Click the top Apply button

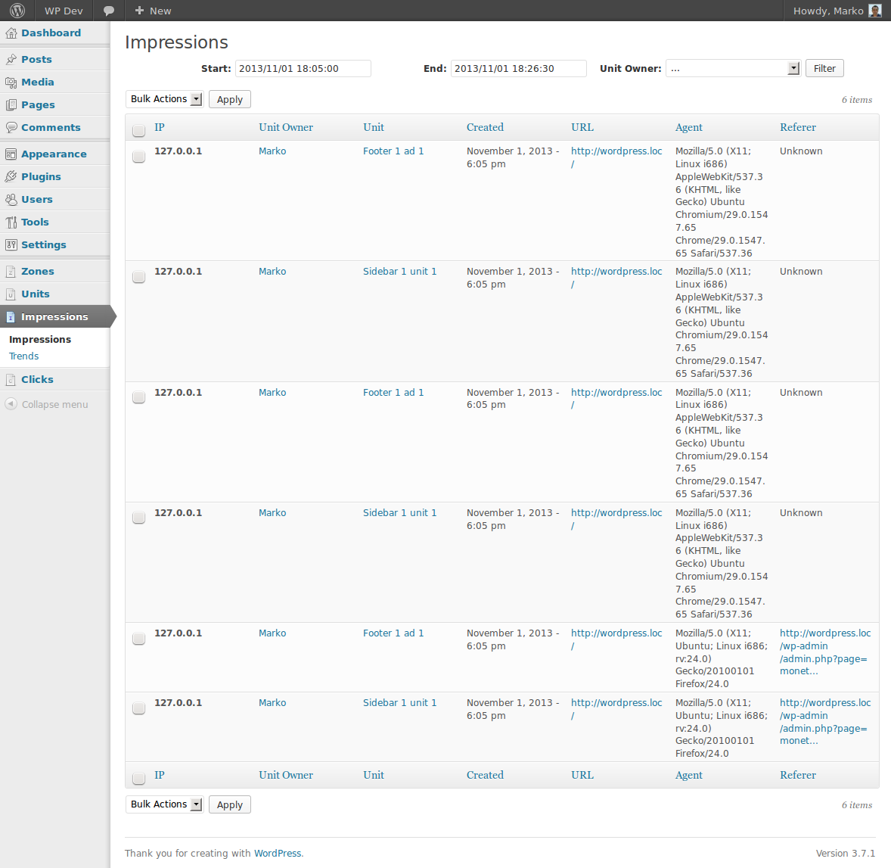click(230, 100)
